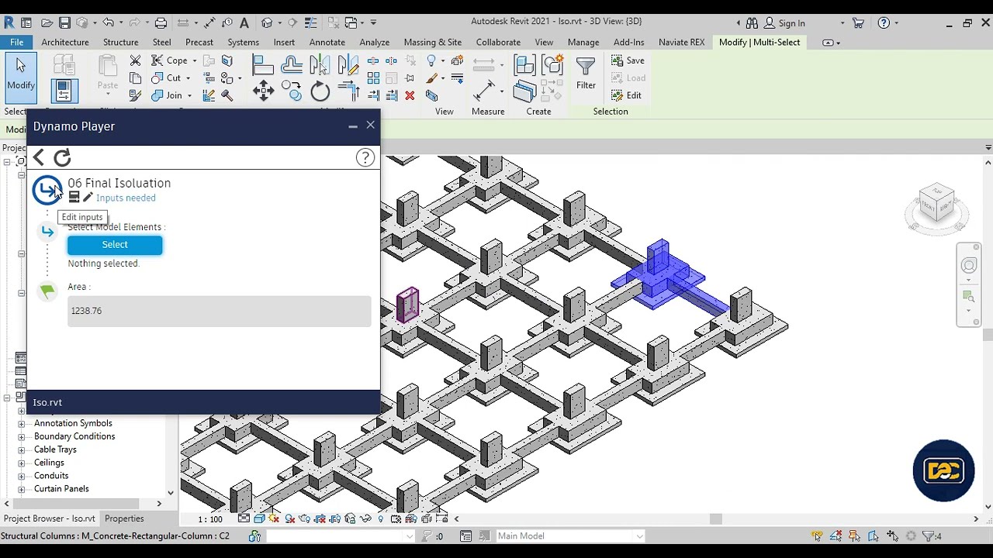Screen dimensions: 993x558
Task: Click the Inputs needed link
Action: pos(126,198)
